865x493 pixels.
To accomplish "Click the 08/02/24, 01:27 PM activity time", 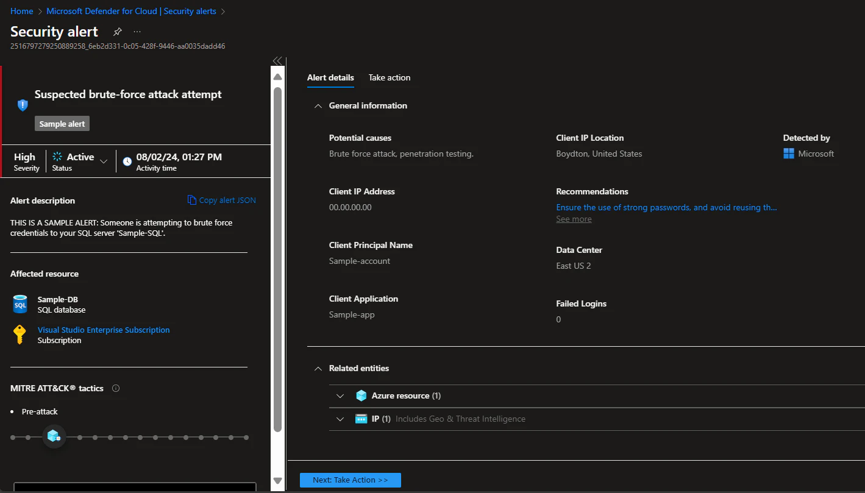I will pyautogui.click(x=179, y=157).
